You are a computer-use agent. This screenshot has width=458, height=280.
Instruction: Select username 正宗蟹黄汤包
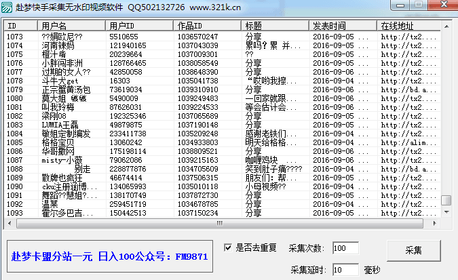point(66,89)
